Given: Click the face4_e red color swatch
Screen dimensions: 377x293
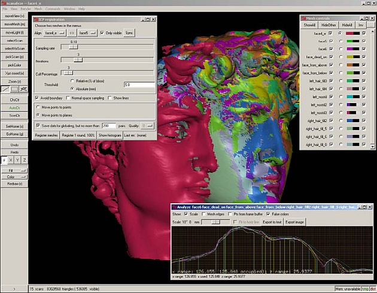Looking at the screenshot, I should click(352, 33).
